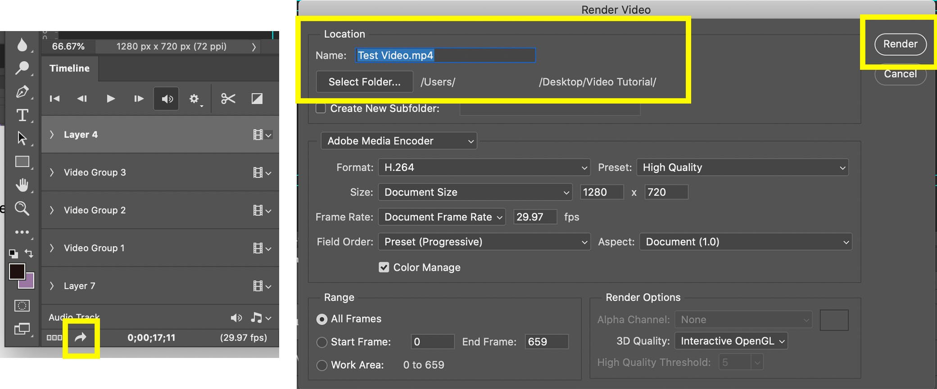
Task: Click the Render Video arrow icon
Action: point(80,337)
